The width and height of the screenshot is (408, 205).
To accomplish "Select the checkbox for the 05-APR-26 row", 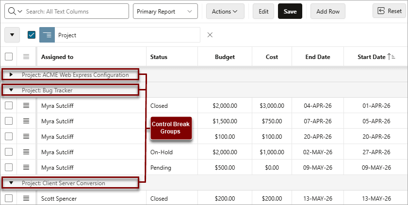I will coord(9,121).
